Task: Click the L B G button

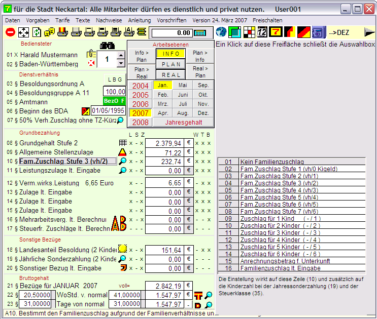Action: [115, 79]
